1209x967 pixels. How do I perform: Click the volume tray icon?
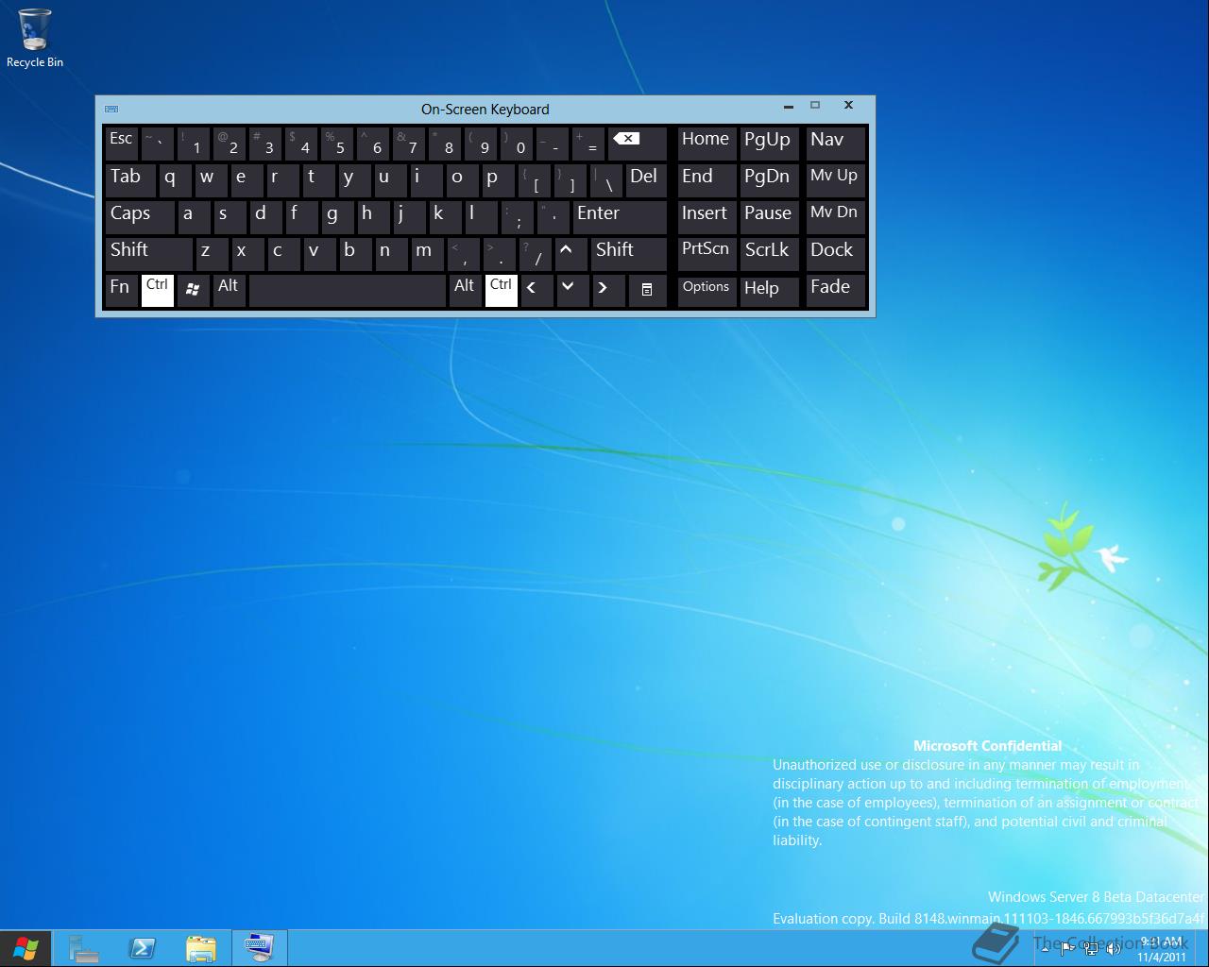pos(1114,948)
